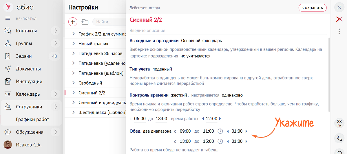Open the hamburger menu near HR-портал
Viewport: 347px width, 154px height.
pos(8,18)
